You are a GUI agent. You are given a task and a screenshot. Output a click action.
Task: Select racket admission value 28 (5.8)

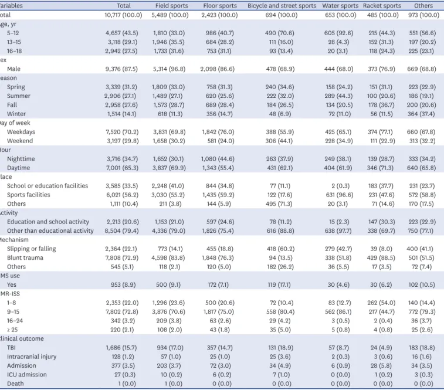381,365
